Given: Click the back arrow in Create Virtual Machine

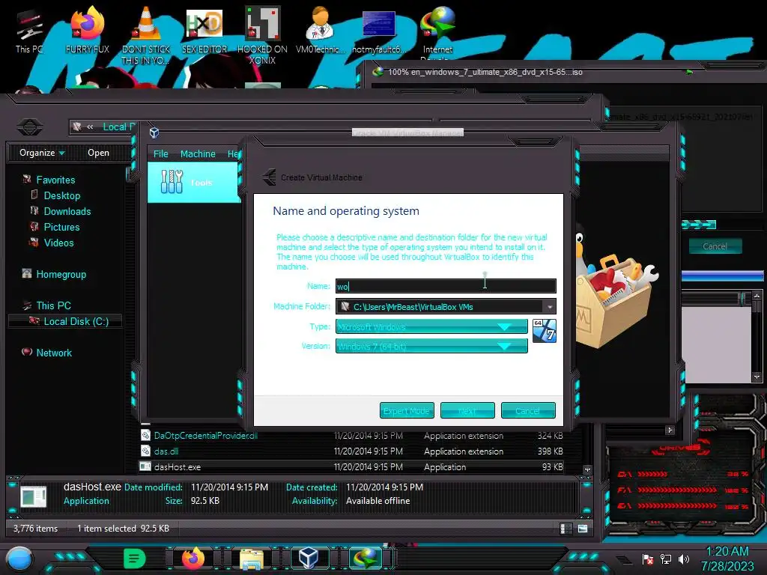Looking at the screenshot, I should pos(269,177).
